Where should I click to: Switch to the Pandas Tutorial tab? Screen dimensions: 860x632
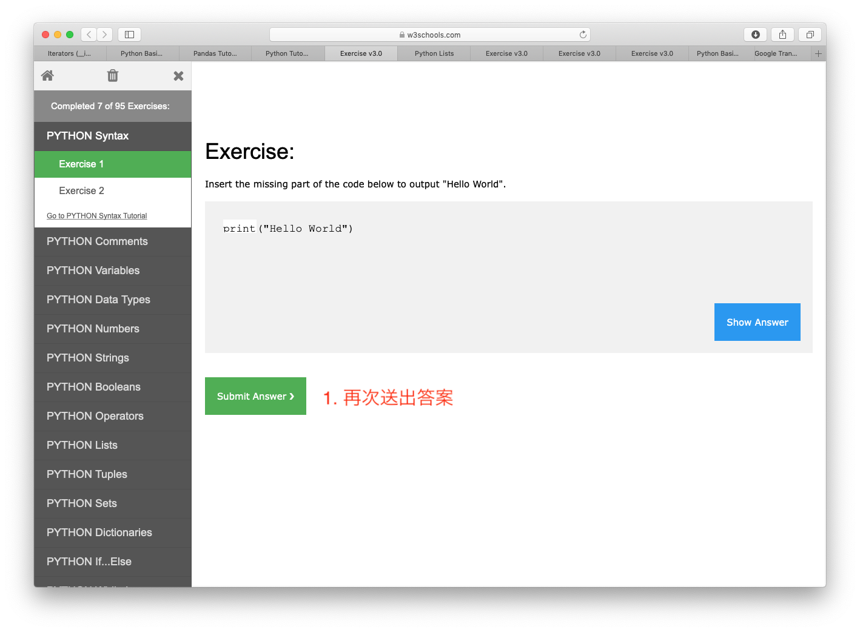click(215, 53)
